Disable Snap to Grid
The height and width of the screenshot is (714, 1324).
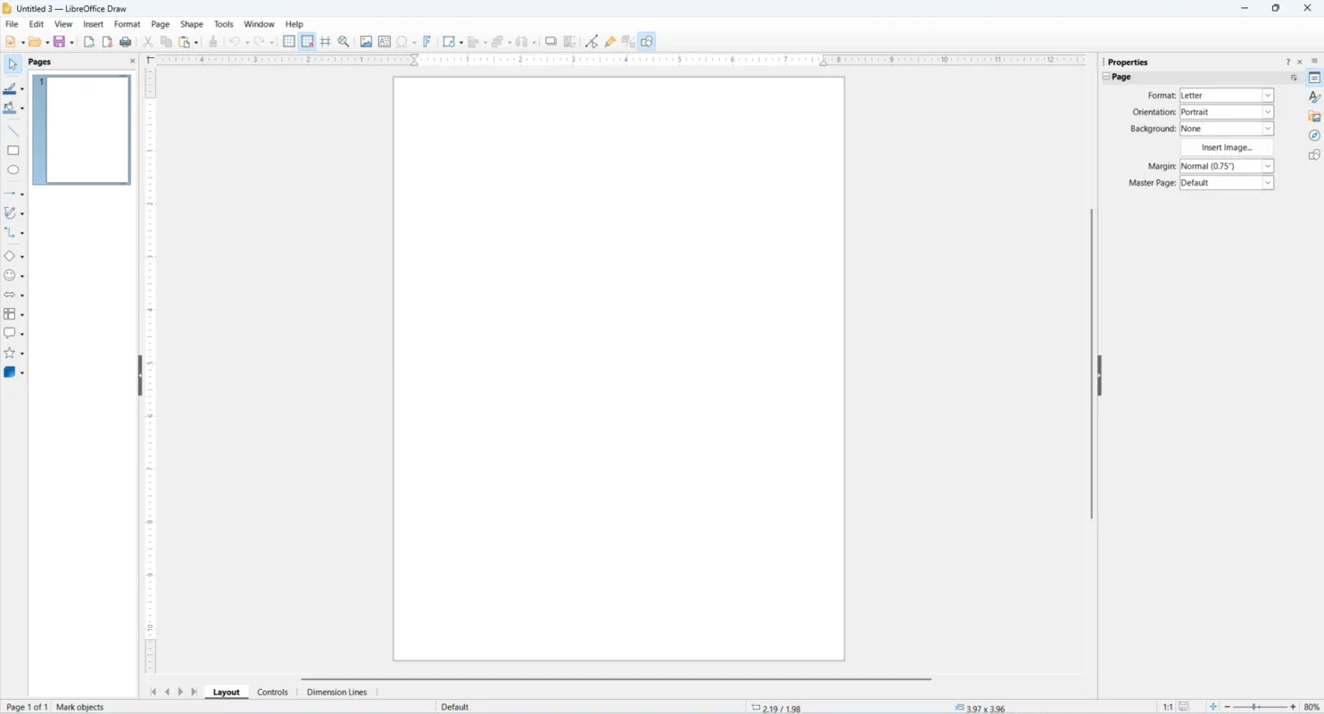click(x=307, y=41)
